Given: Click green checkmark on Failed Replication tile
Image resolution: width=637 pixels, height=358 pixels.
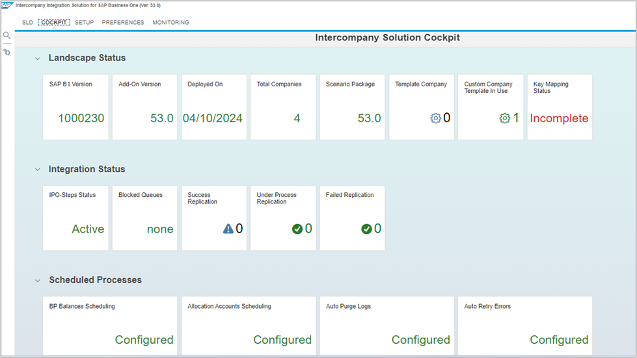Looking at the screenshot, I should [366, 229].
